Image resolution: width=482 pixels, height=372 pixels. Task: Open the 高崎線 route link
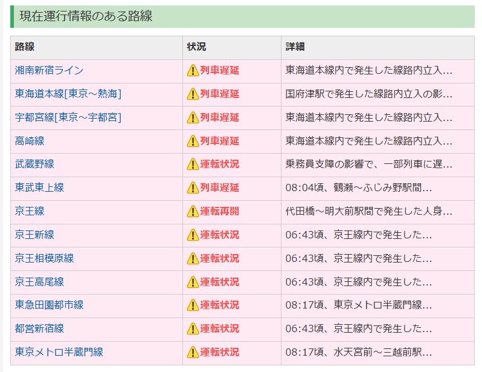point(30,141)
